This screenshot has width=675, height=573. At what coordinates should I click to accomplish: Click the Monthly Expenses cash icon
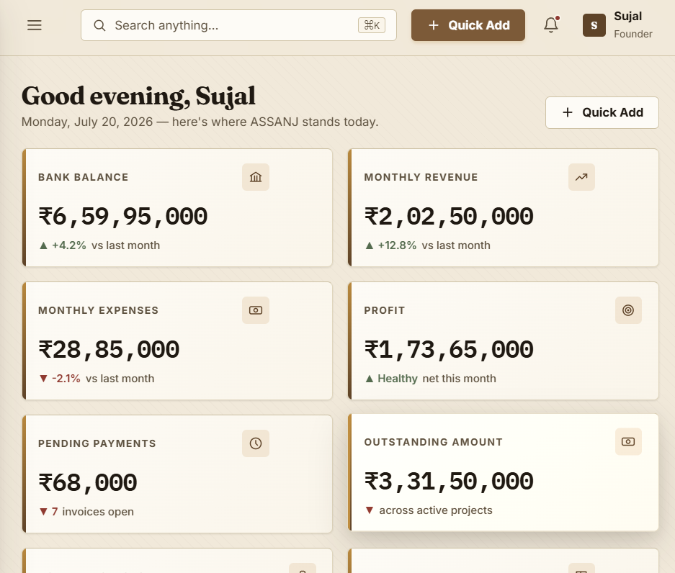coord(256,310)
